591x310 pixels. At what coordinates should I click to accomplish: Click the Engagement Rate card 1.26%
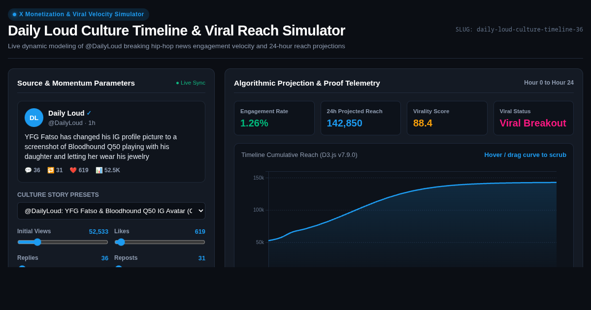click(274, 118)
